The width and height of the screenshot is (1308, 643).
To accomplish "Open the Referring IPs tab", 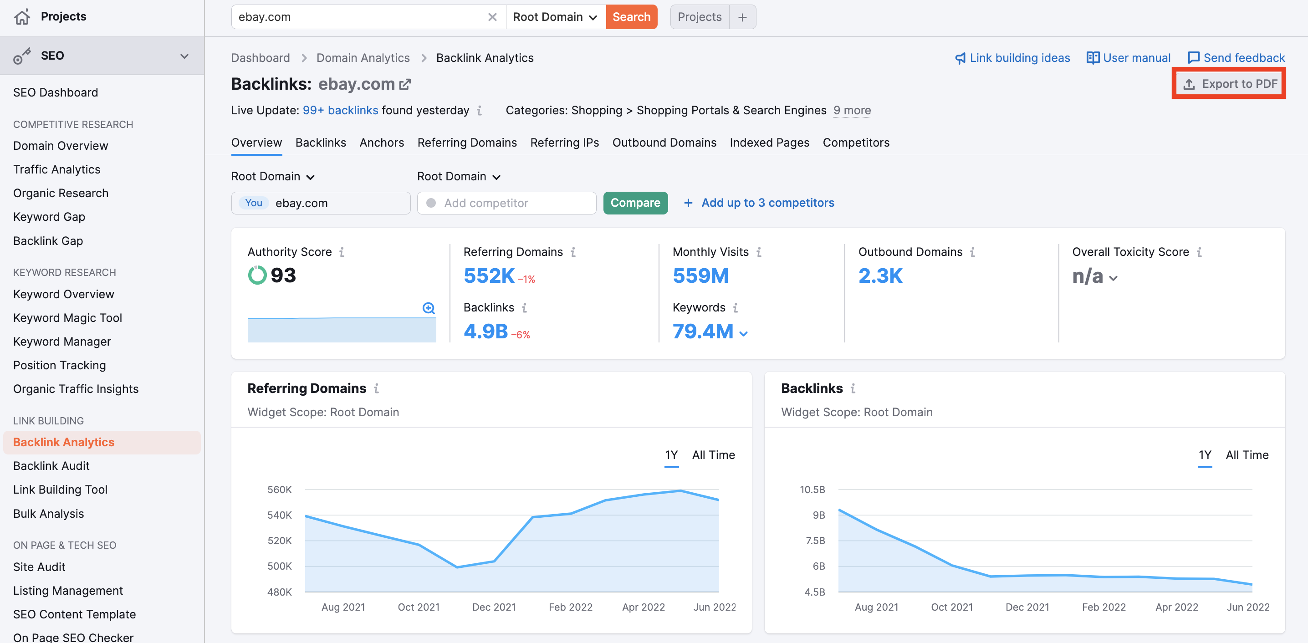I will 564,143.
